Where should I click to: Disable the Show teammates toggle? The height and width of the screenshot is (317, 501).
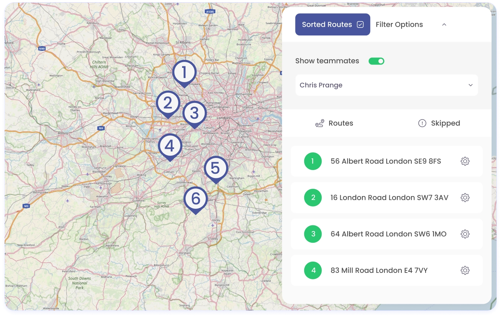(376, 61)
